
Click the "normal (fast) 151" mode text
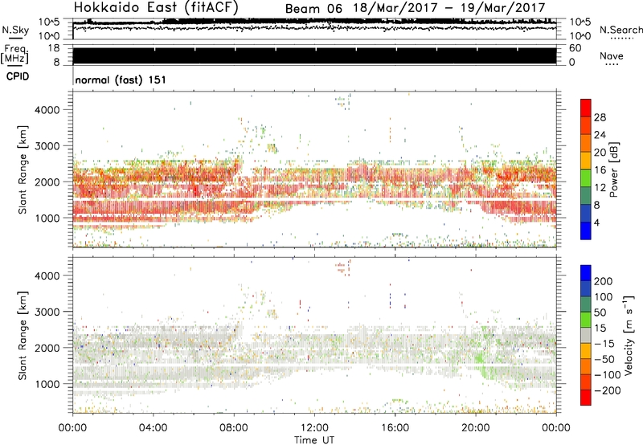click(121, 80)
